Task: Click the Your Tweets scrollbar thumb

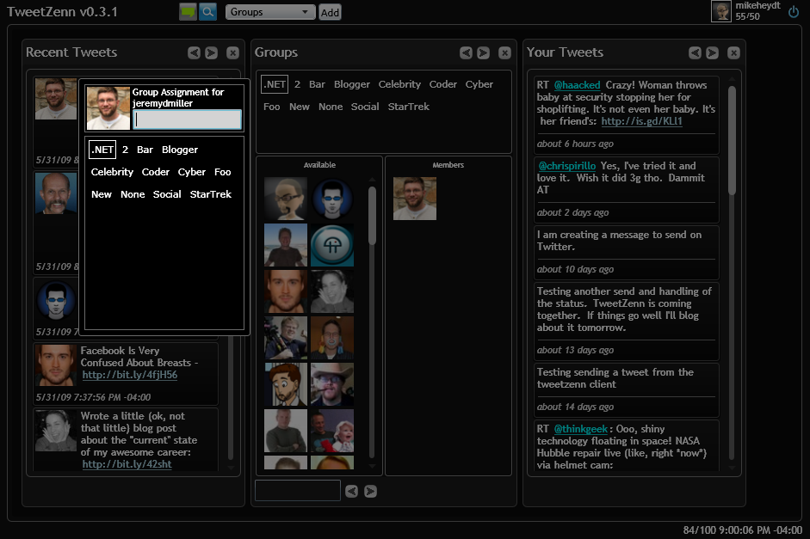Action: (x=732, y=140)
